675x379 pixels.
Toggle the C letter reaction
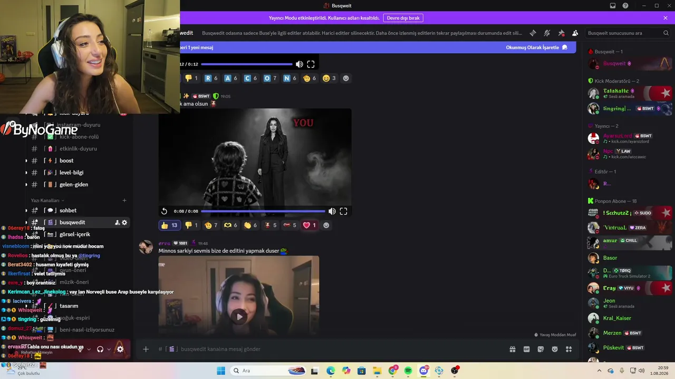point(250,78)
